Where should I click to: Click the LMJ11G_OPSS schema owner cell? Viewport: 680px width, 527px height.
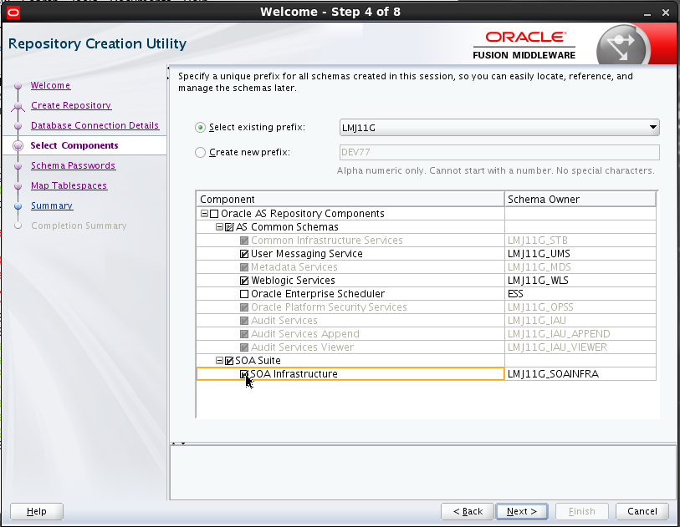(x=580, y=307)
